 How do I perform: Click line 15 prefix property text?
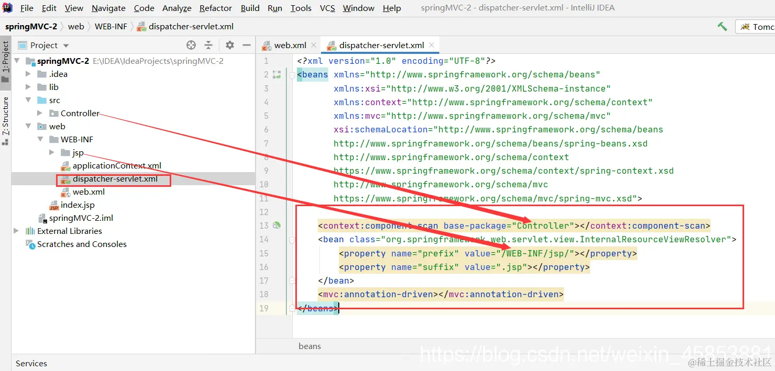(488, 253)
